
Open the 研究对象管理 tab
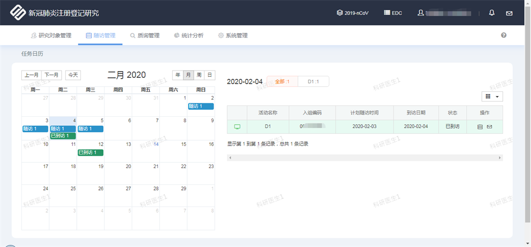(x=51, y=36)
